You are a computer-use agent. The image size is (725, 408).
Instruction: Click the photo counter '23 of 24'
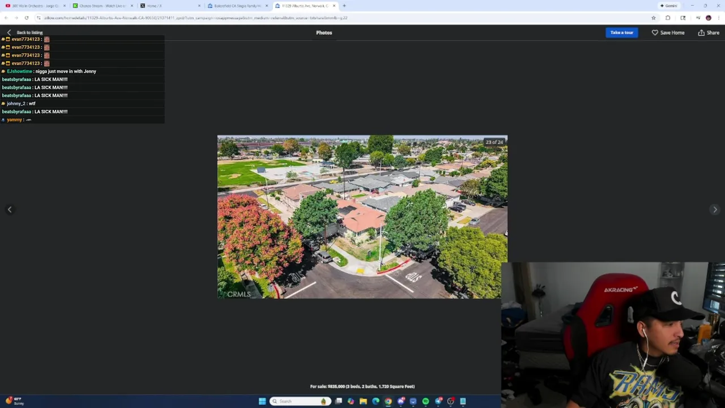[x=494, y=142]
